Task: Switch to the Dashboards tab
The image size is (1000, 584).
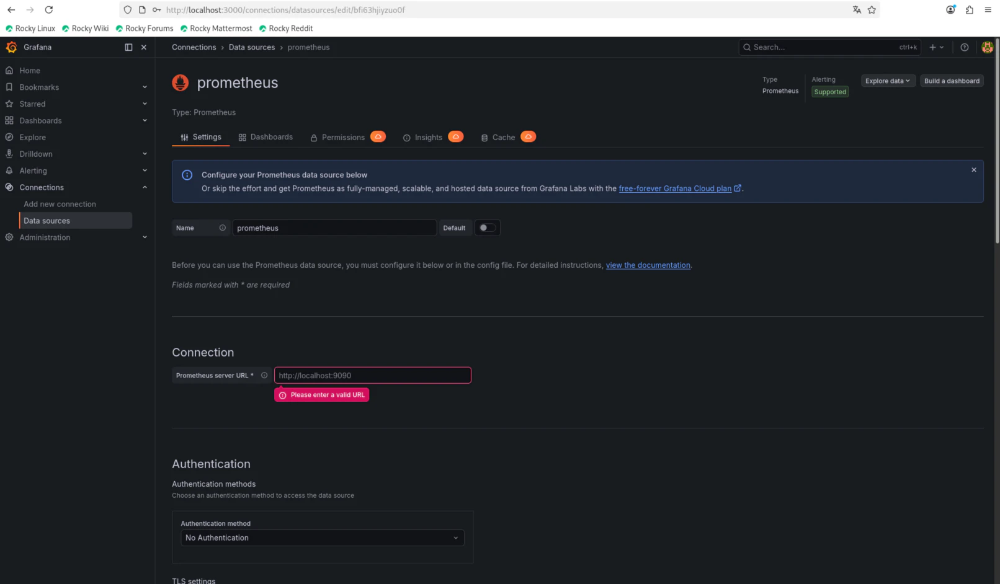Action: coord(266,137)
